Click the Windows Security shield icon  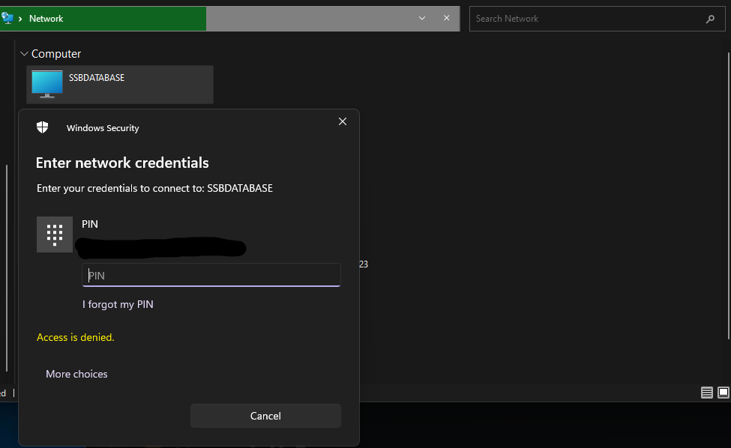[43, 127]
